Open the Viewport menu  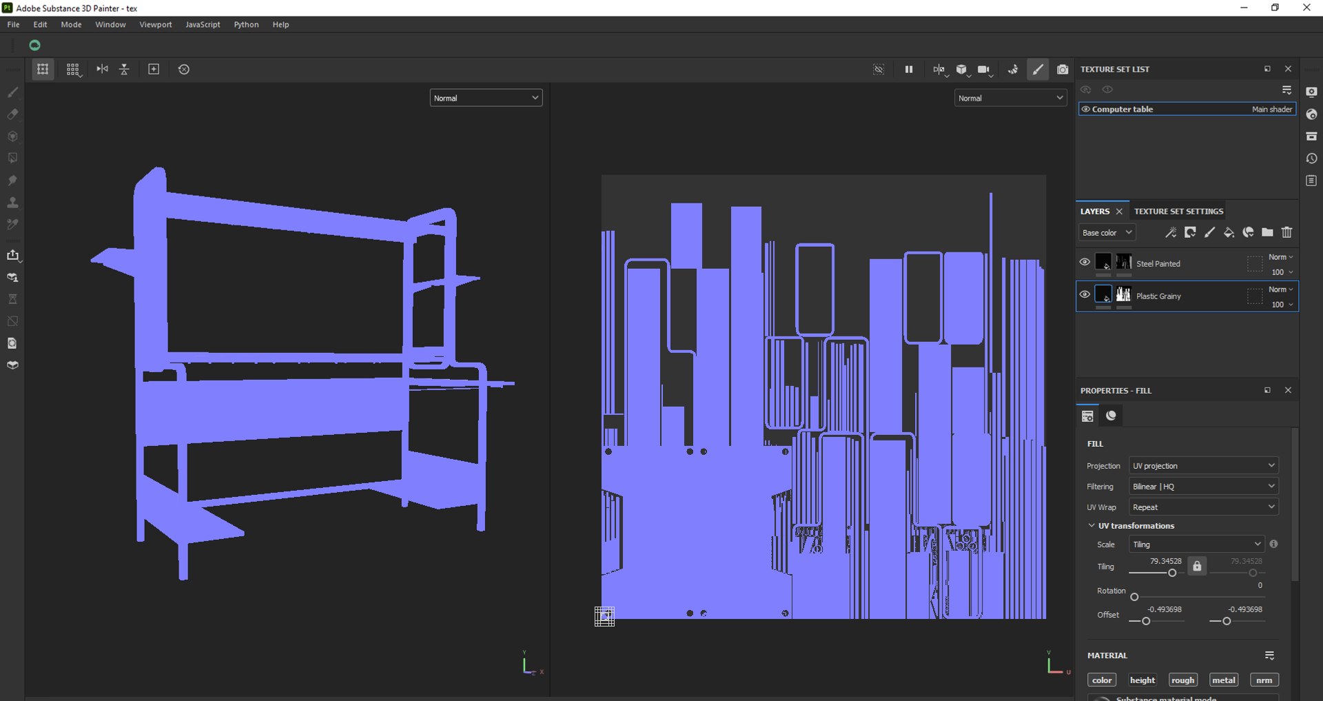click(156, 24)
